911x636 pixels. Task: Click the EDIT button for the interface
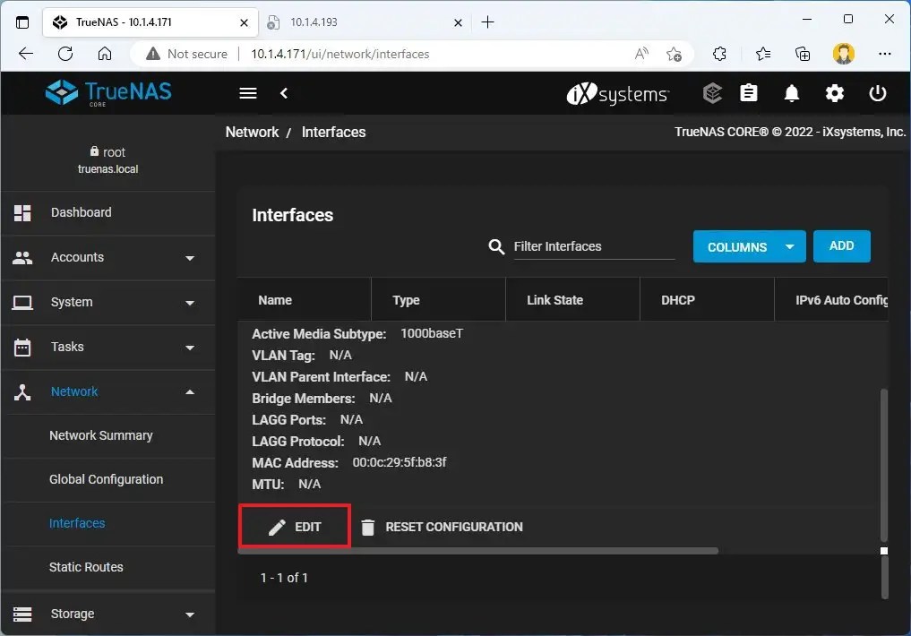click(x=294, y=527)
